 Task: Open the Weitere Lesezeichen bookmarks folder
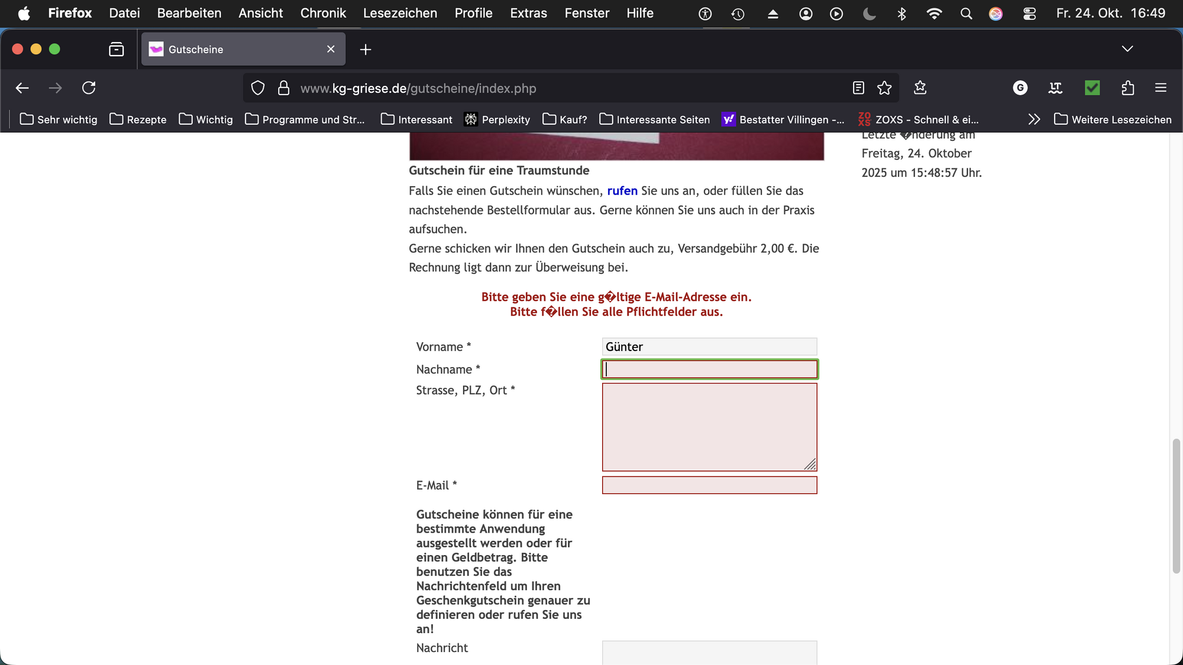1113,119
